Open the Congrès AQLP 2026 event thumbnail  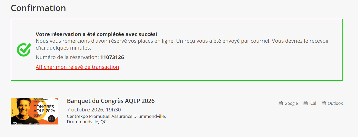pyautogui.click(x=34, y=111)
